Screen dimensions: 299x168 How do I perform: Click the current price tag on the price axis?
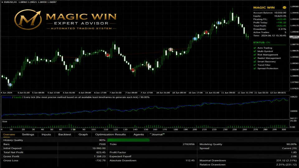(x=294, y=37)
